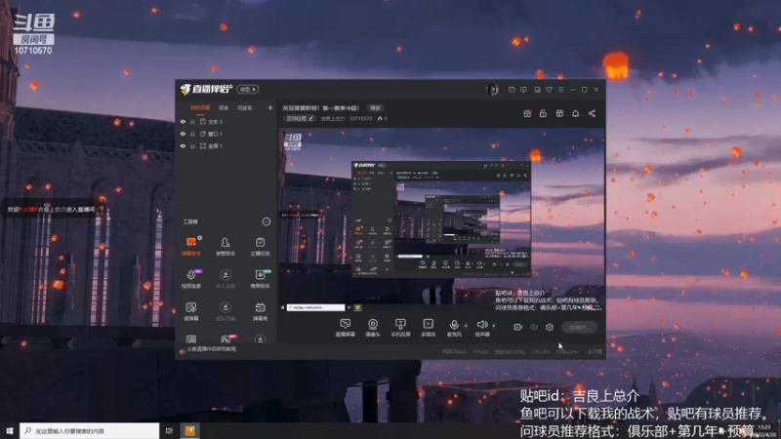Open the message icon in title bar
Image resolution: width=781 pixels, height=439 pixels.
[512, 90]
